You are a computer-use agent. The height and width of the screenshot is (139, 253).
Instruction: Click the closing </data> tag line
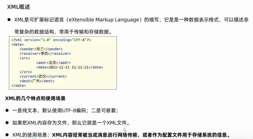[19, 85]
